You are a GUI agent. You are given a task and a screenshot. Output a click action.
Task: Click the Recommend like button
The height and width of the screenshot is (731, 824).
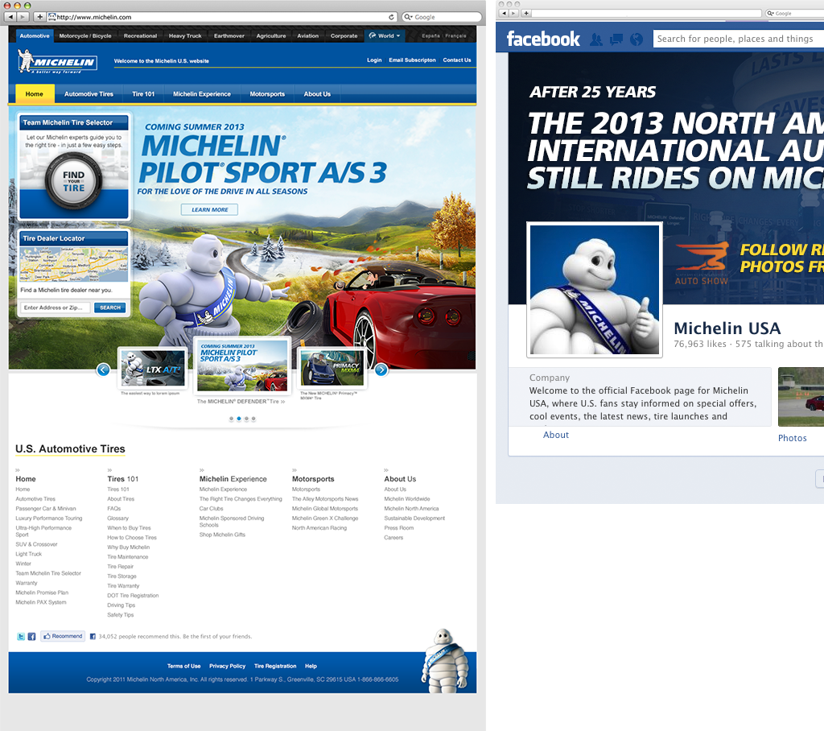[63, 636]
